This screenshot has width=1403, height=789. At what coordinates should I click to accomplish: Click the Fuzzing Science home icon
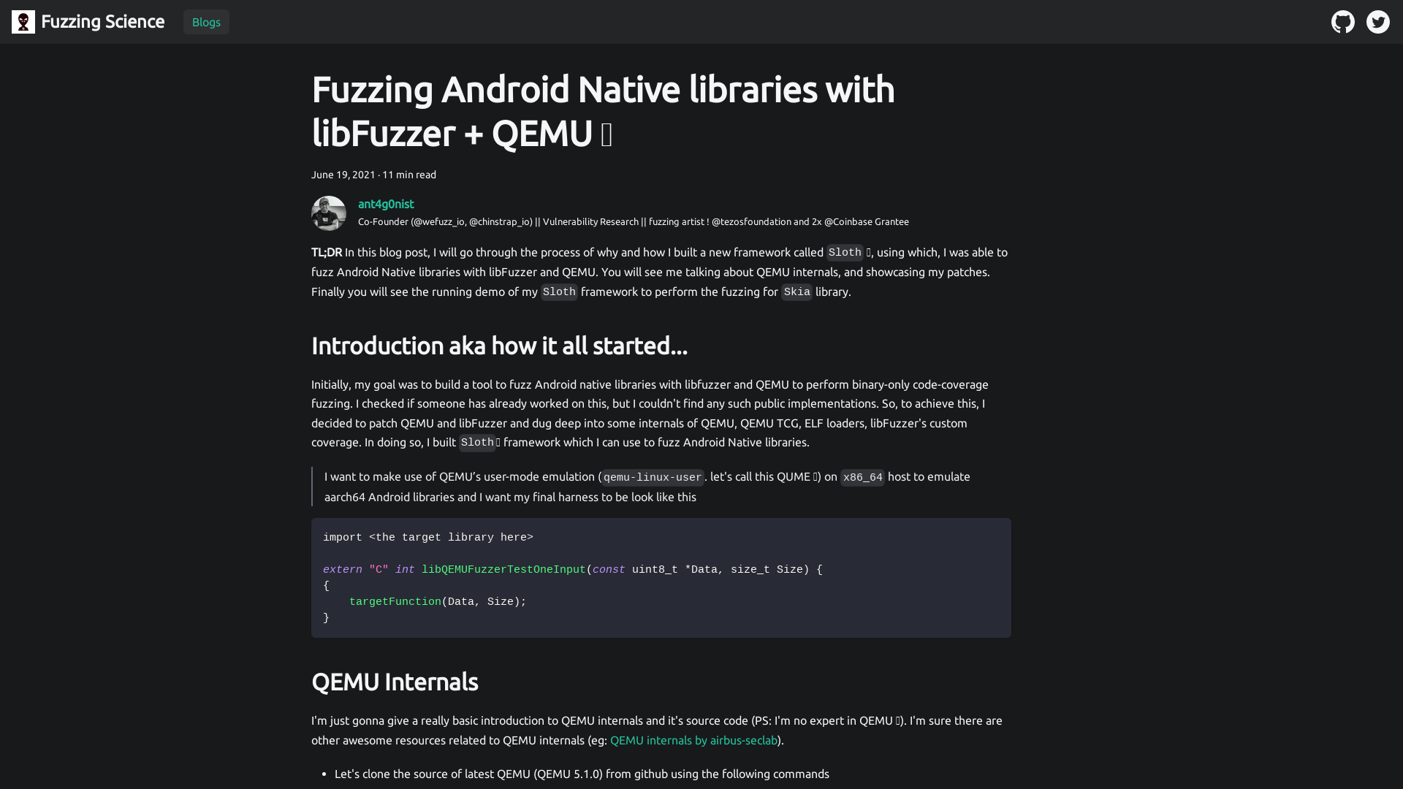coord(23,21)
